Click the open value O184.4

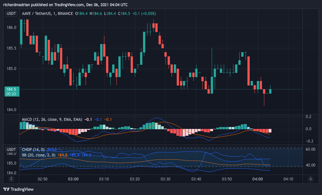tap(81, 14)
